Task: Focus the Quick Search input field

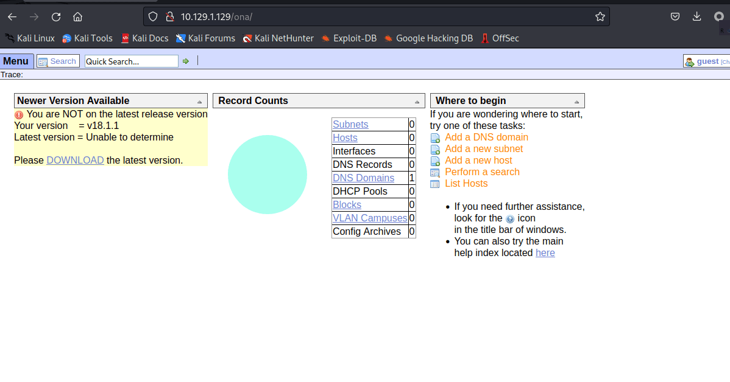Action: [x=131, y=61]
